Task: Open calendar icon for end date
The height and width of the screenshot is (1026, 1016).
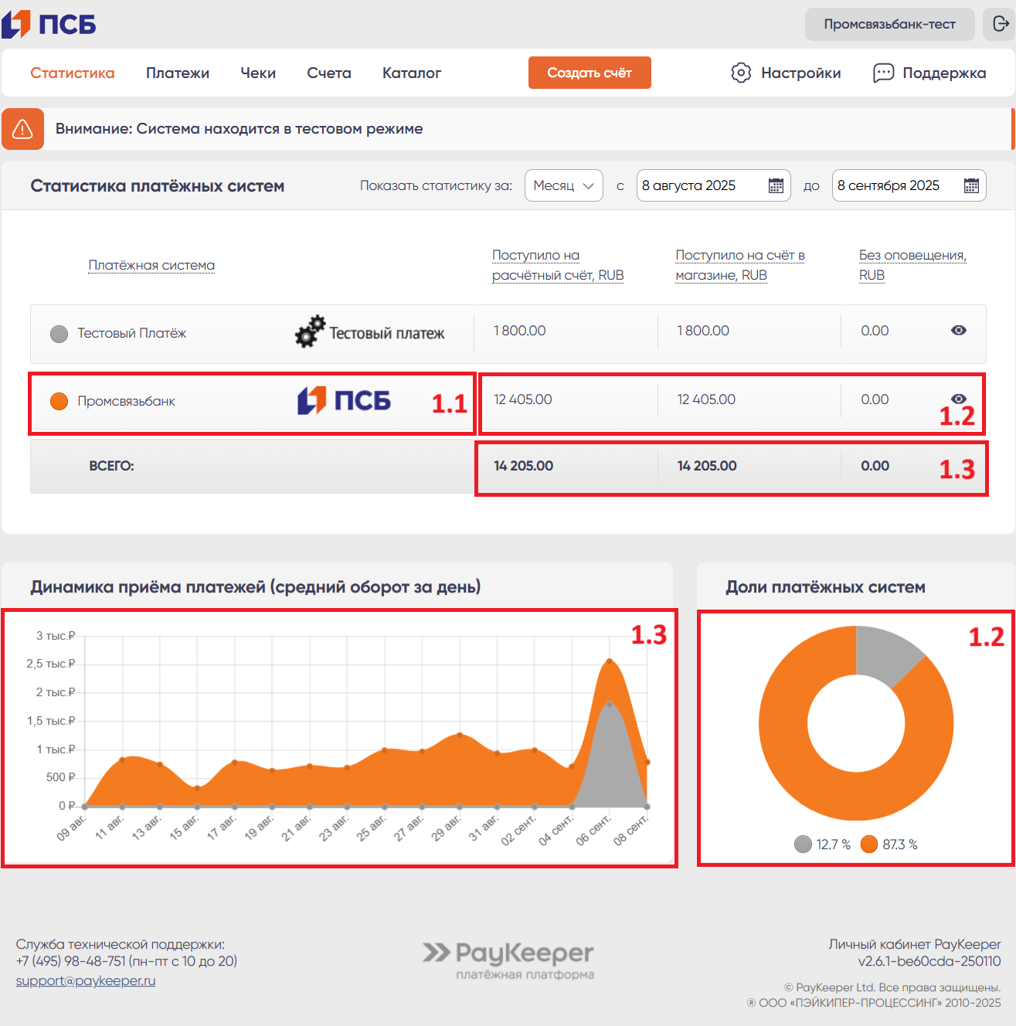Action: 971,185
